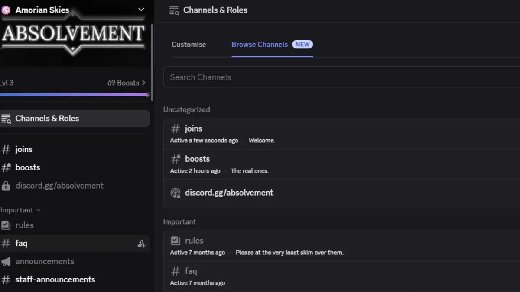Open the staff-announcements channel
Screen dimensions: 520x292
coord(55,279)
